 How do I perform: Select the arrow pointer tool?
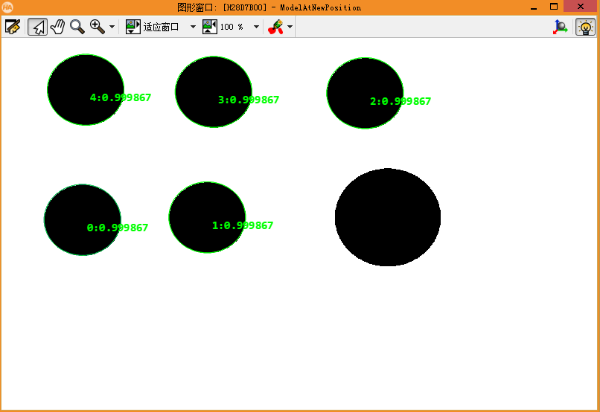(37, 27)
